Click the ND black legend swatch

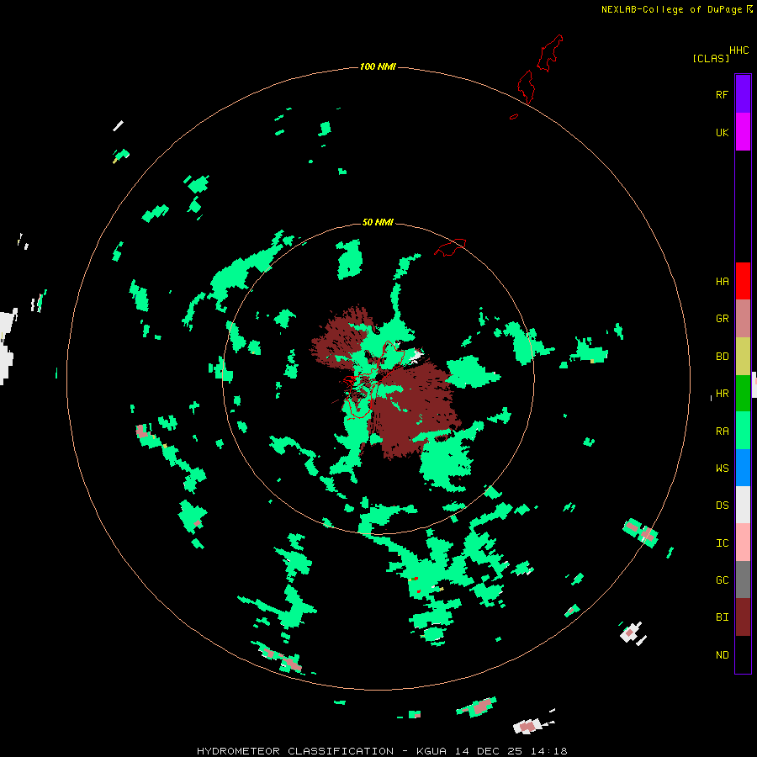click(743, 654)
